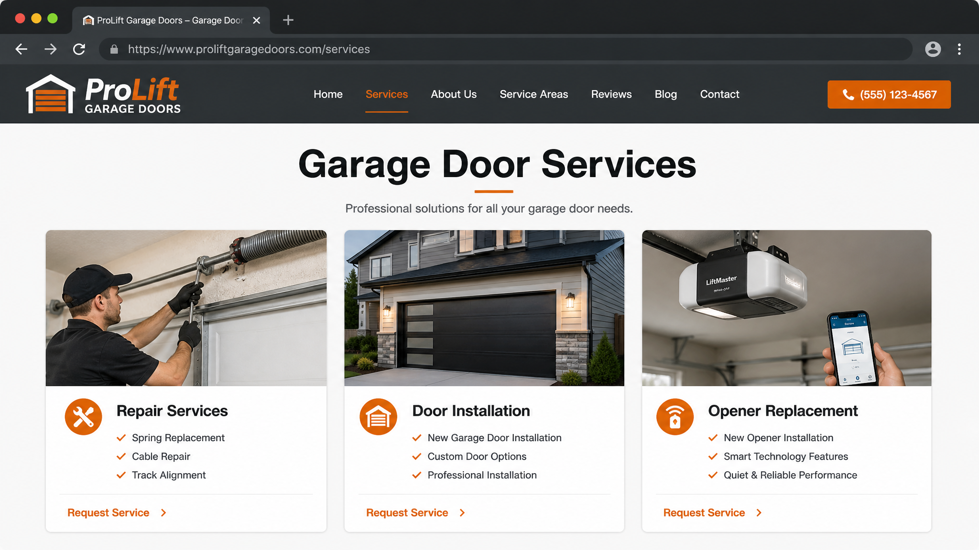Open the About Us page
979x550 pixels.
pos(454,94)
